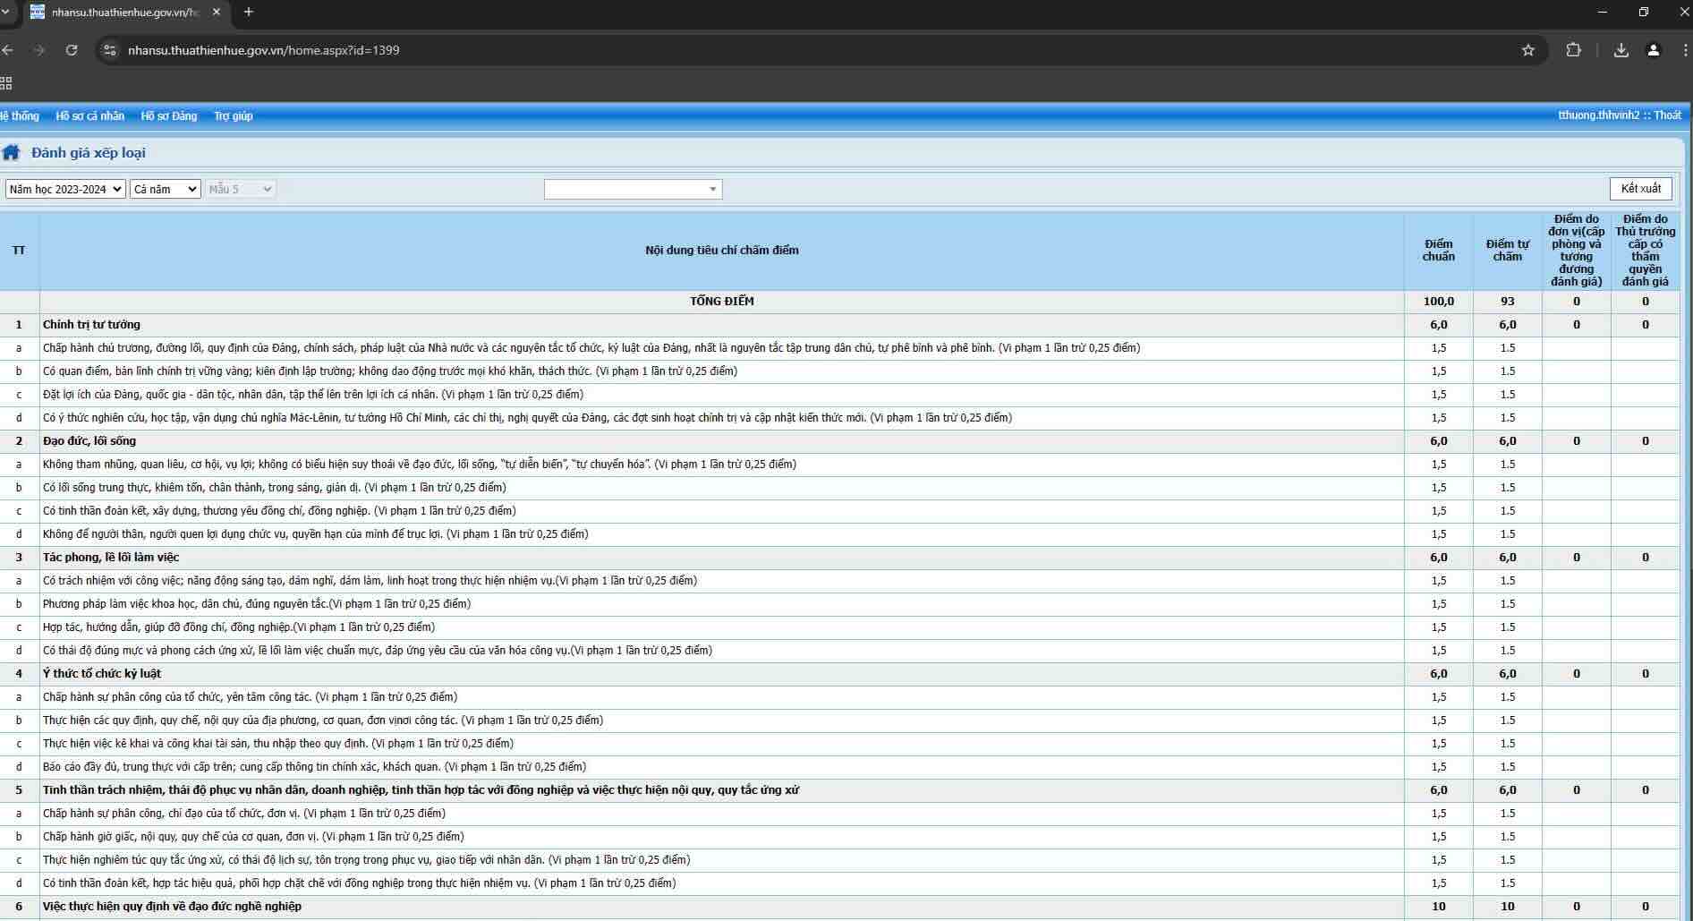This screenshot has height=921, width=1693.
Task: Close the nhansu.thuathienhue.gov.vn tab
Action: tap(216, 12)
